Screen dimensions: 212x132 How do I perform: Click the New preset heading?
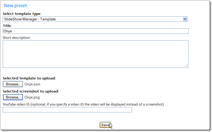15,5
